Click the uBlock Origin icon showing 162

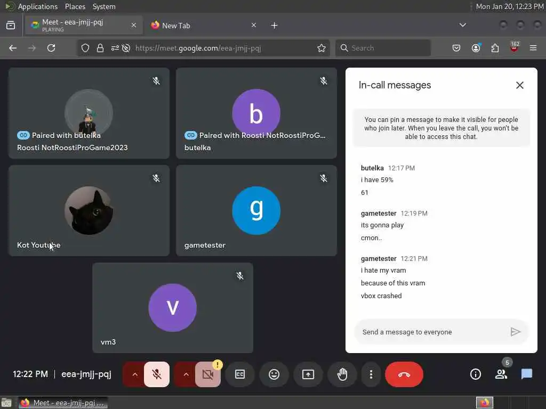point(515,47)
